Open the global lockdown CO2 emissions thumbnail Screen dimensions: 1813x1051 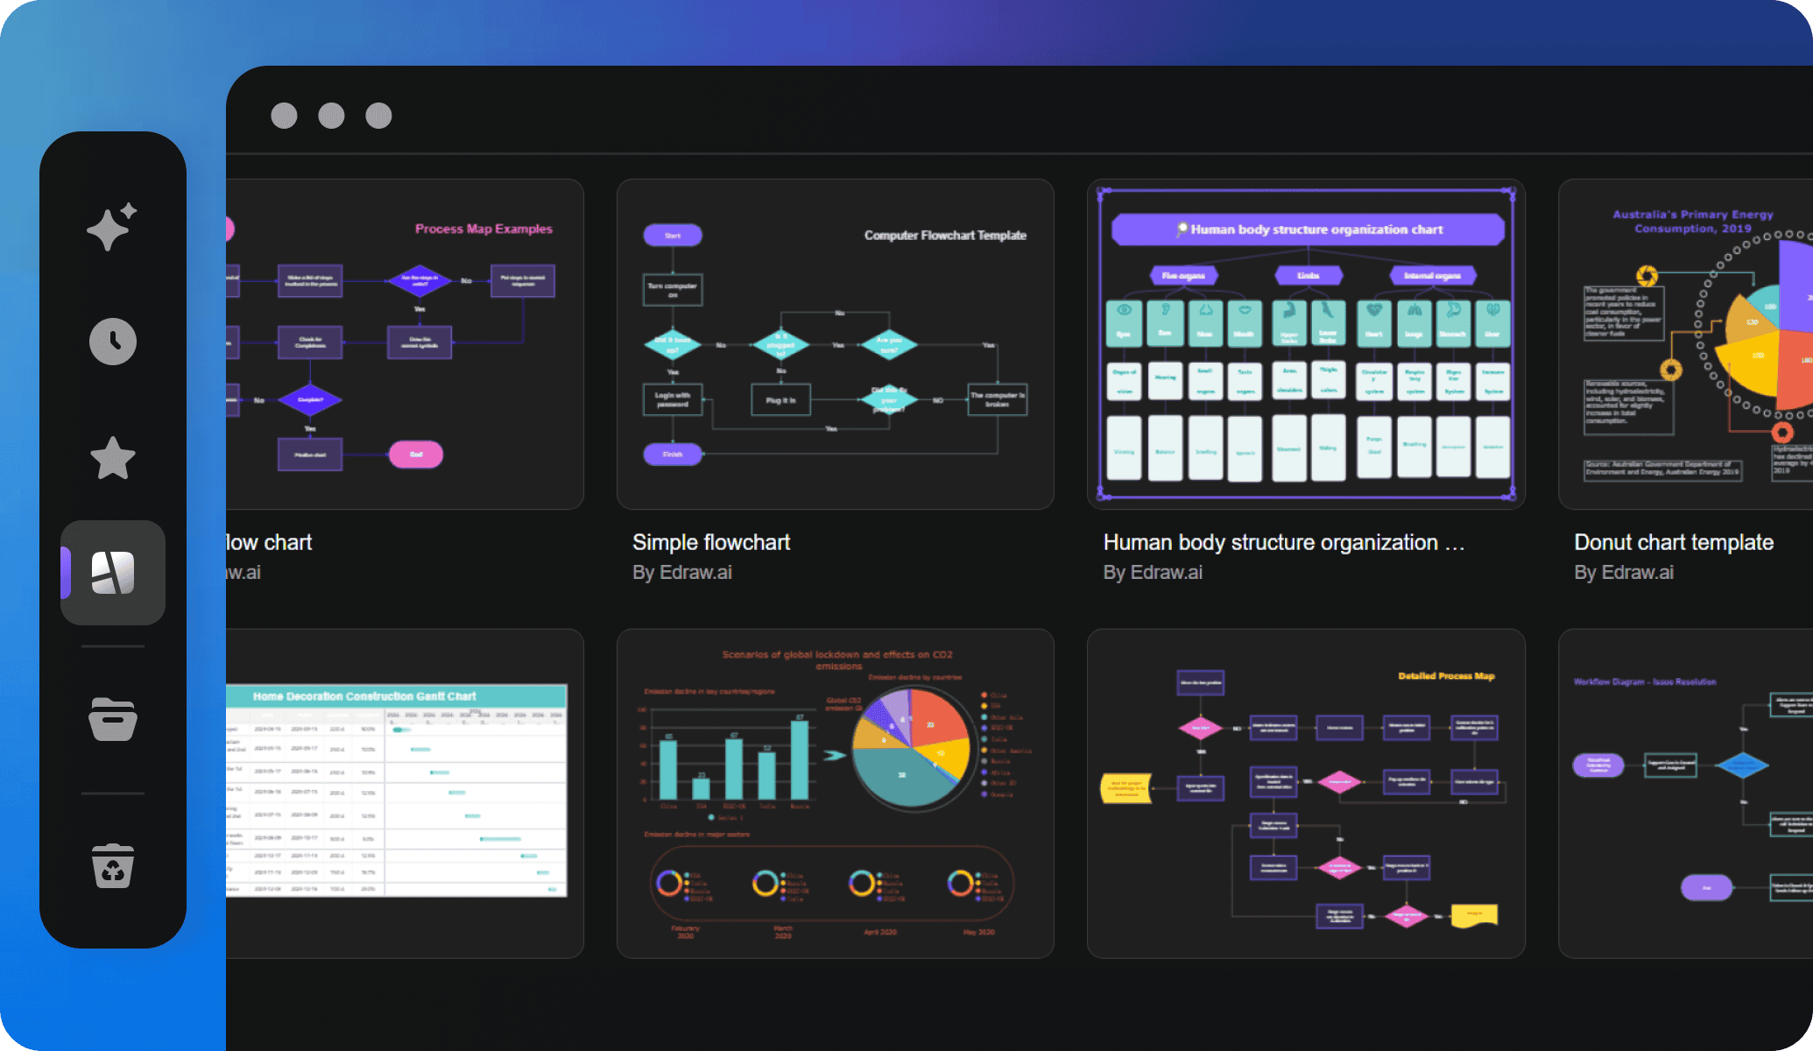tap(836, 794)
